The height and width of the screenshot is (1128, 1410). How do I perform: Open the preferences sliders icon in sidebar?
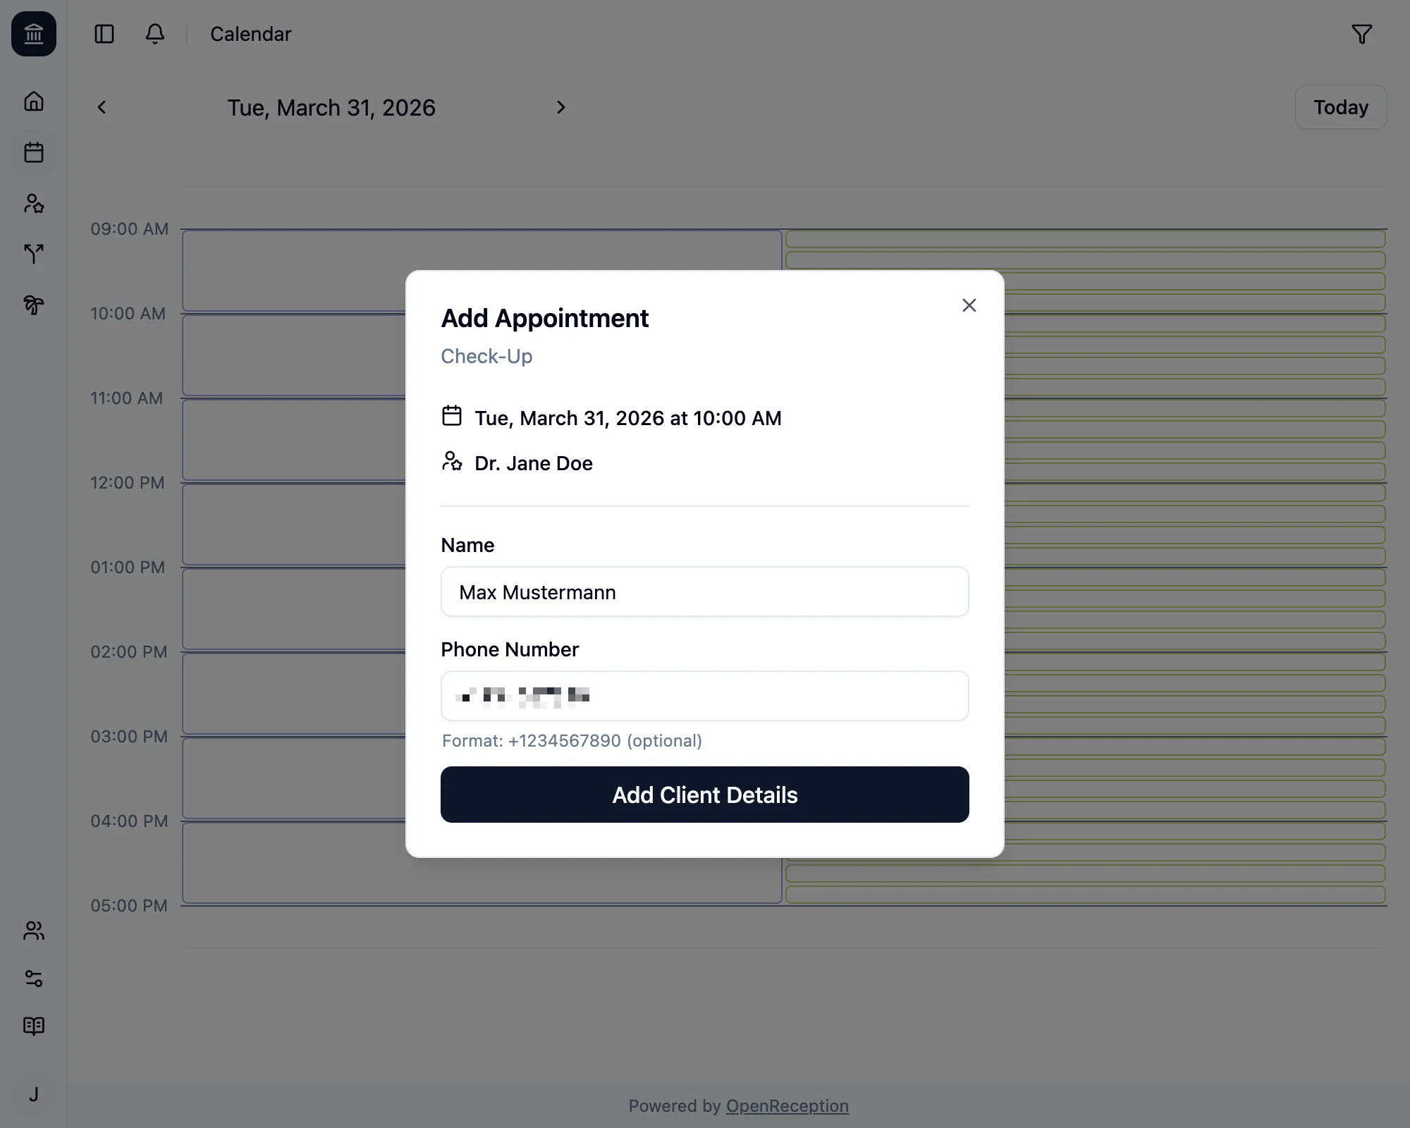[34, 979]
